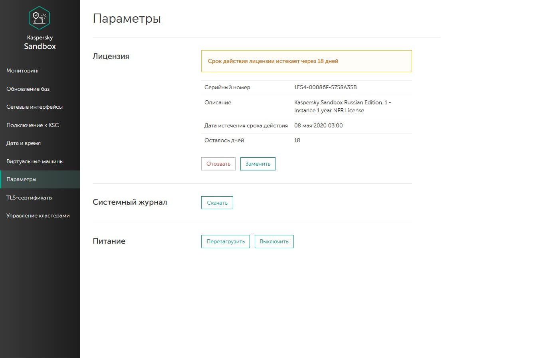
Task: Click the Отозвать license button
Action: click(x=218, y=164)
